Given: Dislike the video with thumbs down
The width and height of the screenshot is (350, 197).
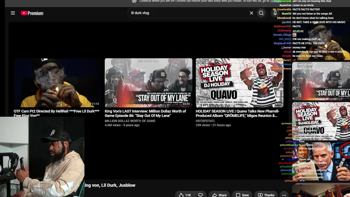Looking at the screenshot, I should [x=200, y=195].
